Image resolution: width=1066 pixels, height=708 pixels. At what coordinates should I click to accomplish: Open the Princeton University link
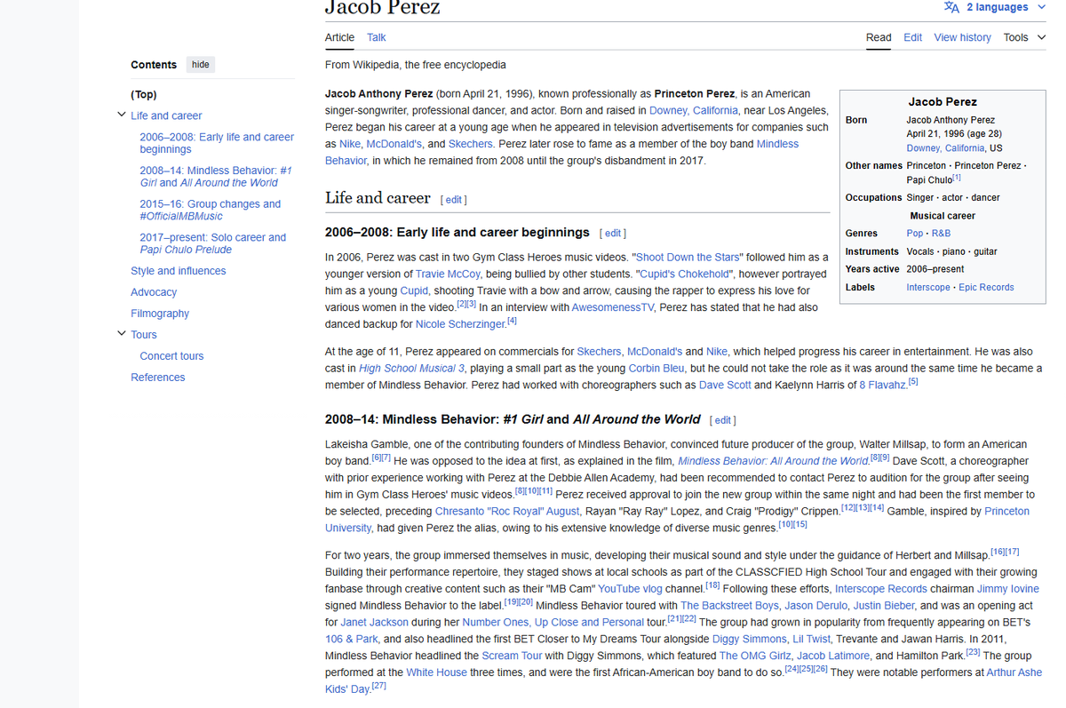[677, 520]
